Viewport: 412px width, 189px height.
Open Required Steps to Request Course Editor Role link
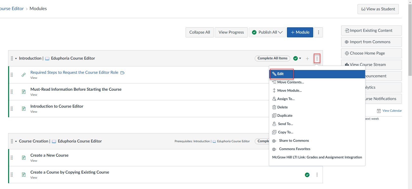(x=74, y=73)
